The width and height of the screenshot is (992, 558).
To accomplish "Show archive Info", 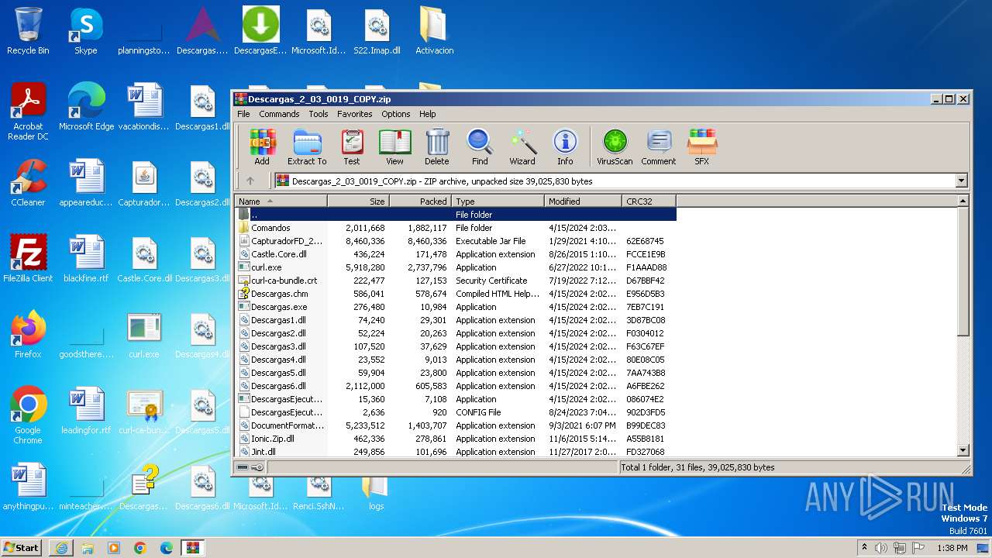I will [x=565, y=147].
